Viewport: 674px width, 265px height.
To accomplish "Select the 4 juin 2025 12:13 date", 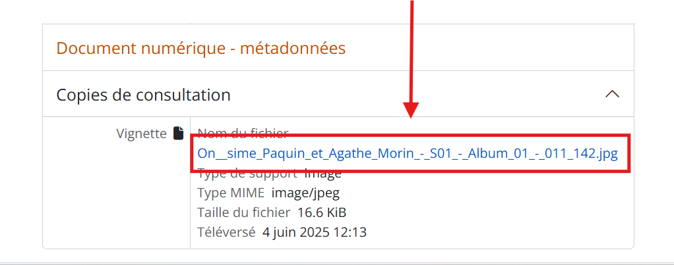I will (x=315, y=232).
